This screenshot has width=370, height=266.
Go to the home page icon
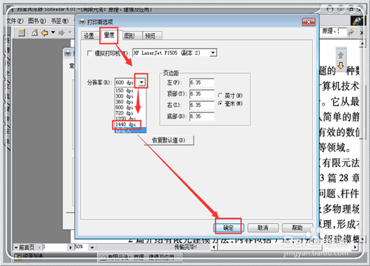pos(35,33)
